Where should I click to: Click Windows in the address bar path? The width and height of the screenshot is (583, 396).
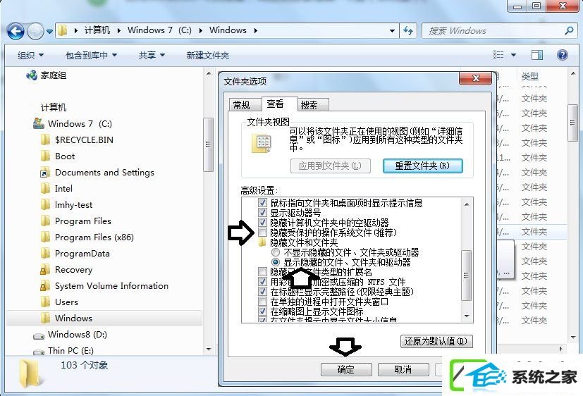pos(228,30)
